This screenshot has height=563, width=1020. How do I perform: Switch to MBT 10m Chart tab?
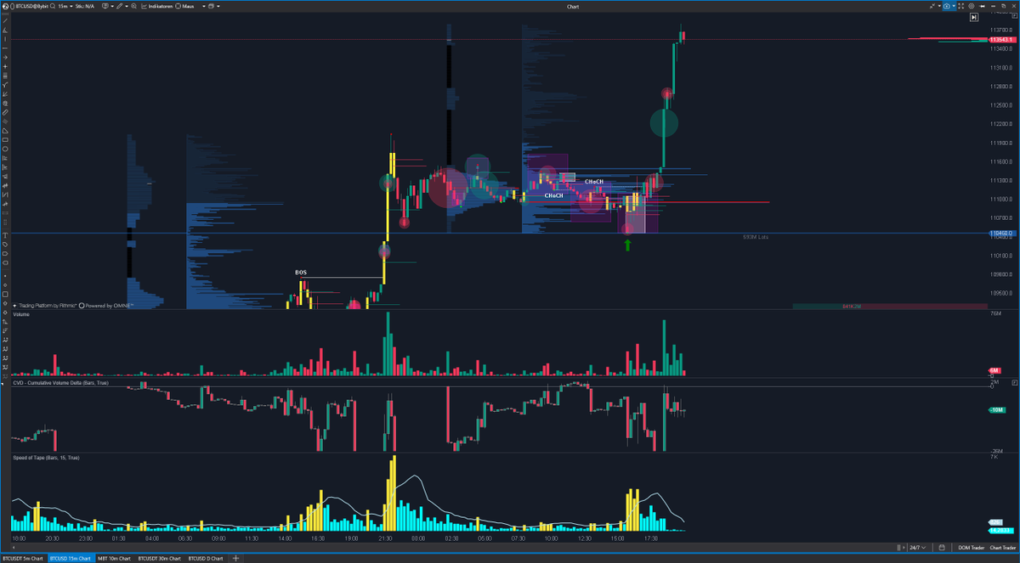pos(114,559)
